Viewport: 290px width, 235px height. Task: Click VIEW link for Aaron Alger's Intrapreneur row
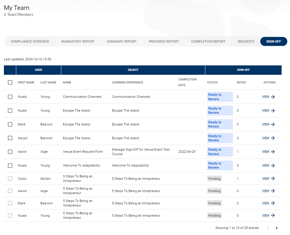pos(265,191)
